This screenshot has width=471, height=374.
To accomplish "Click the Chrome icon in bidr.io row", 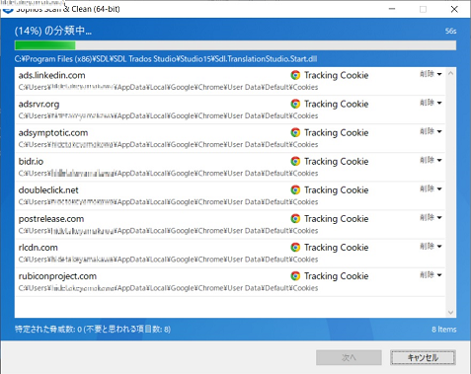I will point(295,161).
